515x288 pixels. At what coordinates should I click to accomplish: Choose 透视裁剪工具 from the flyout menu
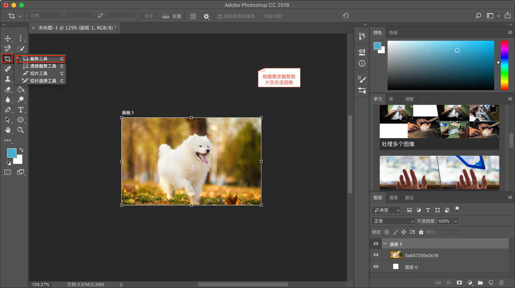click(43, 66)
